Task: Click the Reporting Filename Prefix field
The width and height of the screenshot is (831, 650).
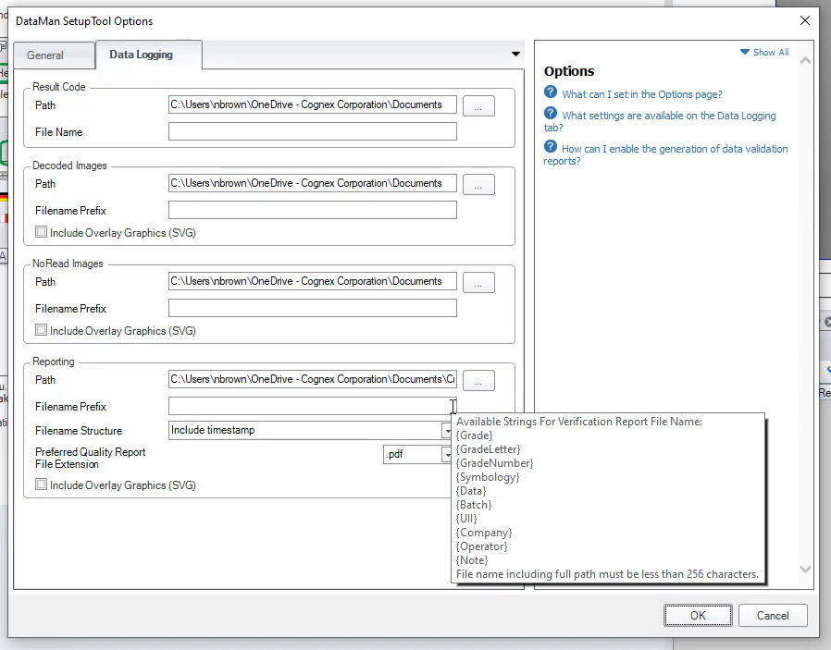Action: (312, 406)
